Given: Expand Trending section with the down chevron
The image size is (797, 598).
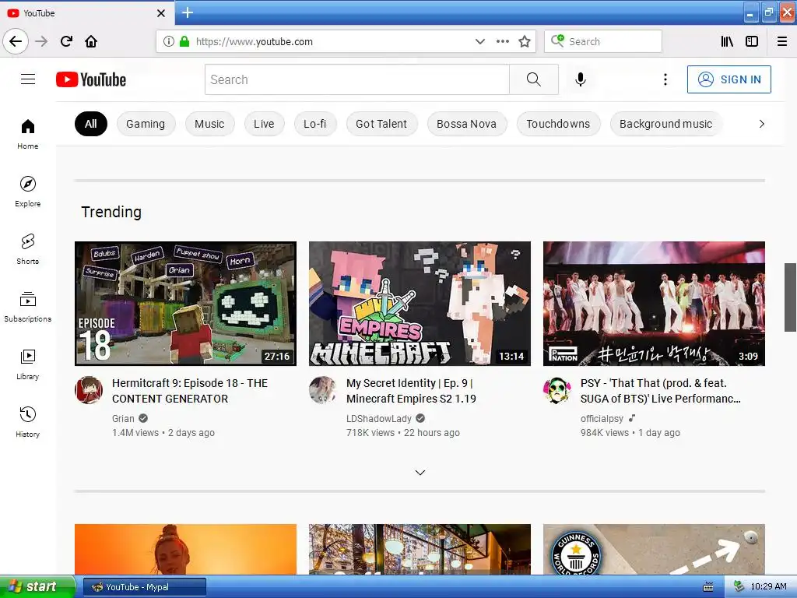Looking at the screenshot, I should (420, 473).
